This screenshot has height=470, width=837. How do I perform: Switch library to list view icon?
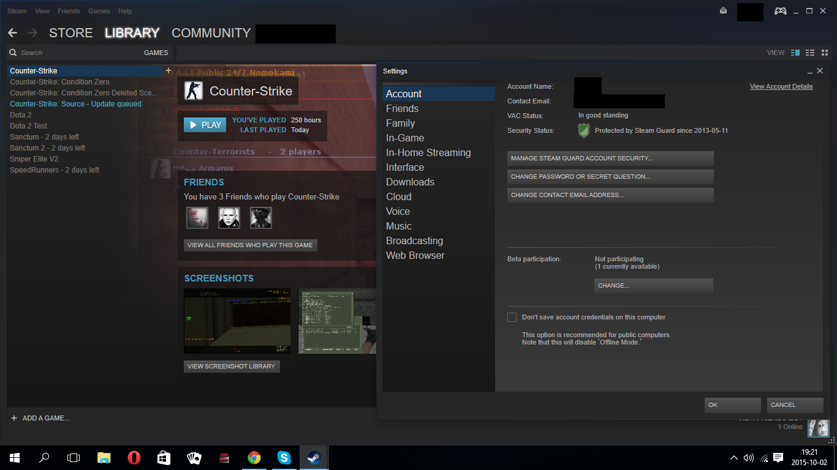tap(810, 53)
